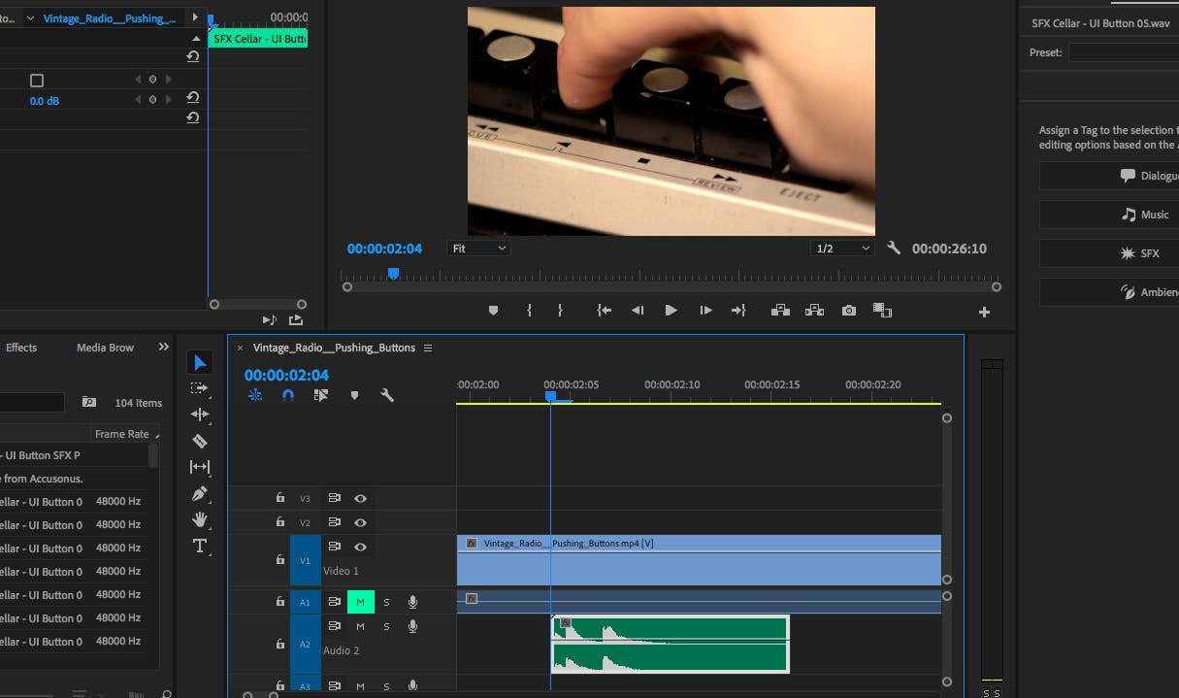Step forward one frame
The image size is (1179, 698).
(x=705, y=311)
